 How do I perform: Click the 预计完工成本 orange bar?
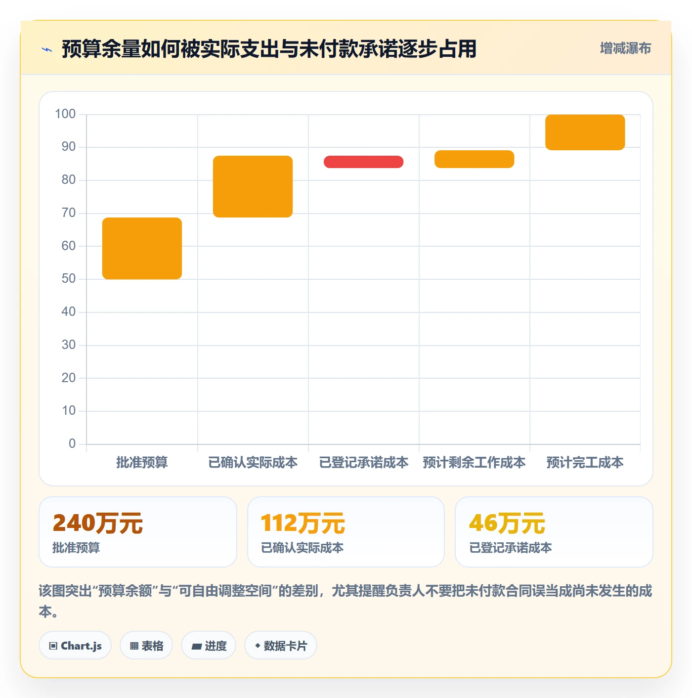coord(585,132)
